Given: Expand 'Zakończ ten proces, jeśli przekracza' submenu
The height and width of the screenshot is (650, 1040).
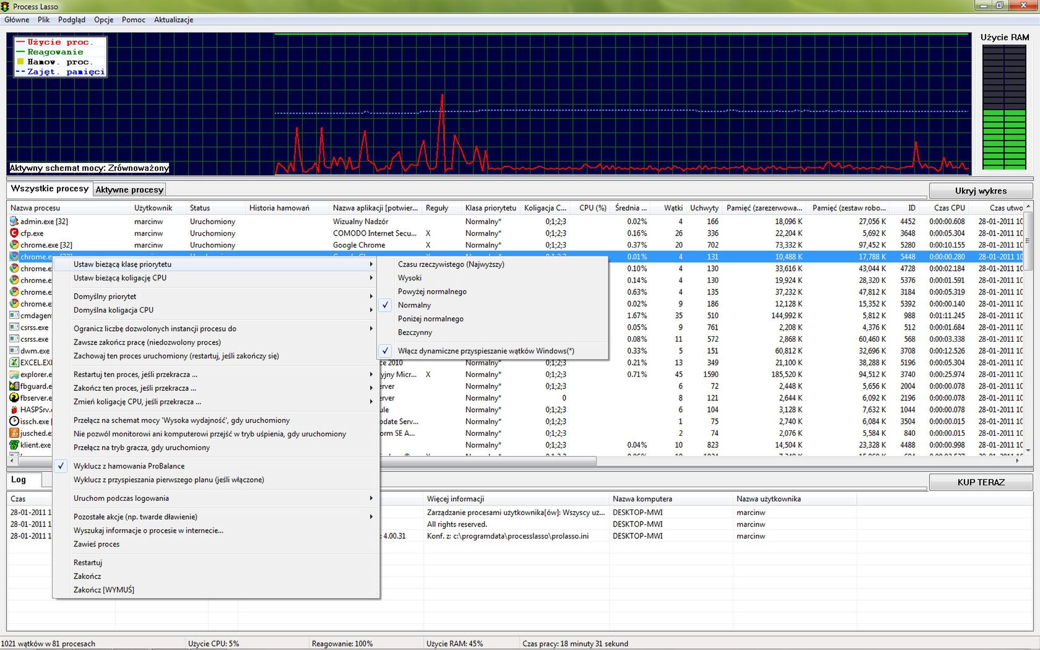Looking at the screenshot, I should point(216,388).
